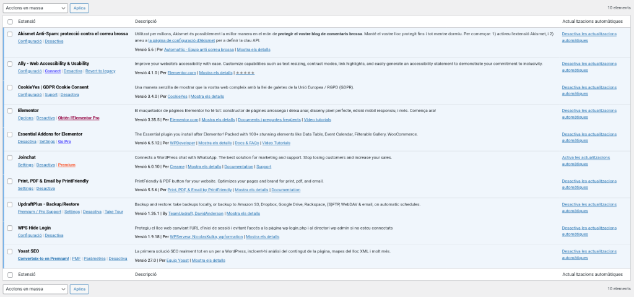Open the top 'Accions en massa' dropdown
The height and width of the screenshot is (297, 634).
pos(35,8)
